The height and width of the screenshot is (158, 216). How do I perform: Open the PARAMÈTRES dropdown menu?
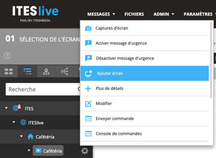pos(200,14)
